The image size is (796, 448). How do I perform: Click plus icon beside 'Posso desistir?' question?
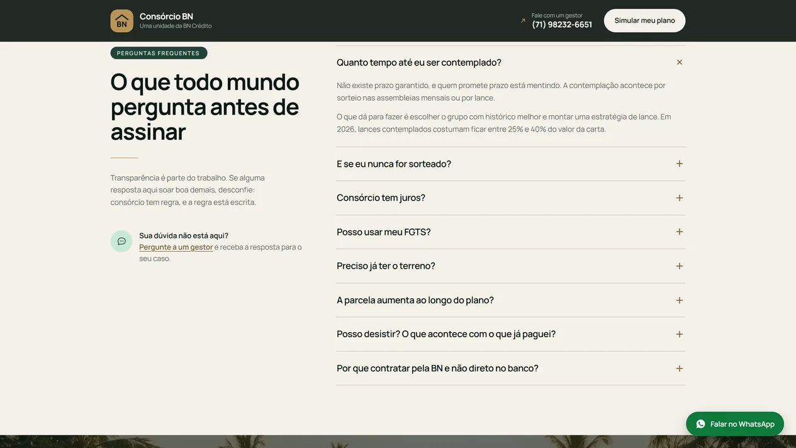tap(680, 334)
